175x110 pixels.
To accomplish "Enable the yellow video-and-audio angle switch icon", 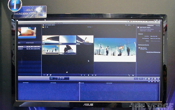I will pos(43,27).
